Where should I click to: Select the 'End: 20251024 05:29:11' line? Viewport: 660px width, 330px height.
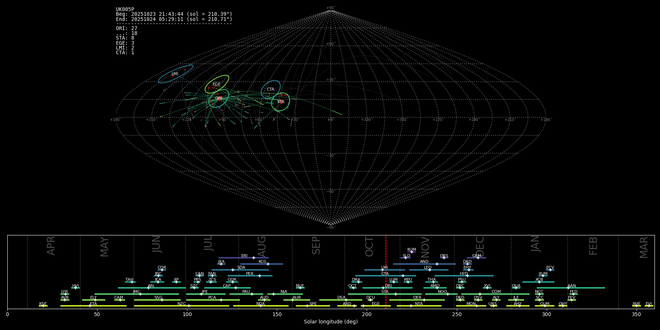174,19
